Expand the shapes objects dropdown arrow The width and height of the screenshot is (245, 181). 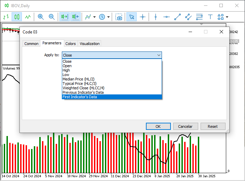[227, 17]
